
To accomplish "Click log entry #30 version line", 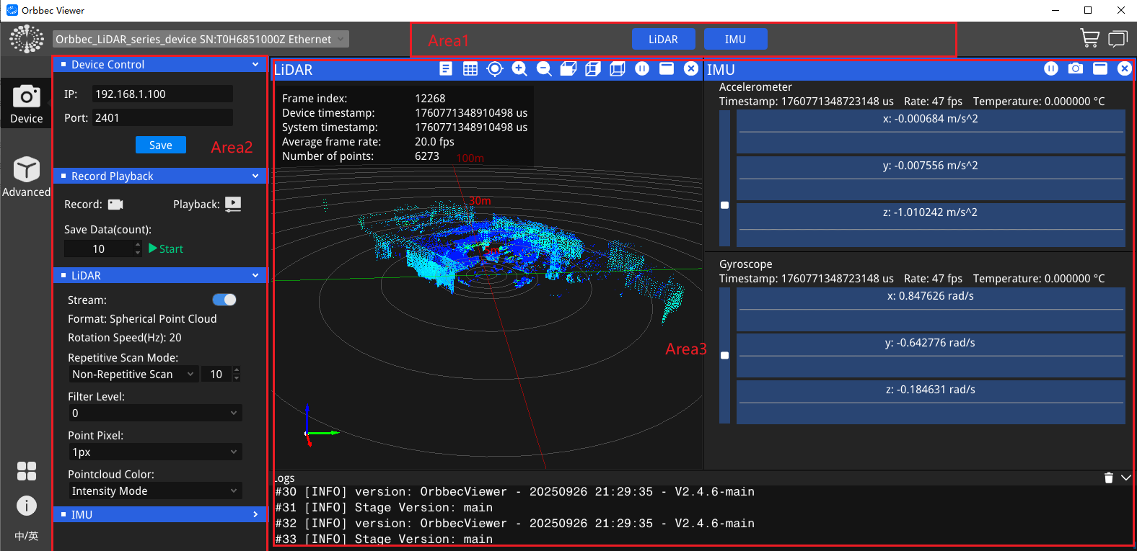I will (x=515, y=492).
